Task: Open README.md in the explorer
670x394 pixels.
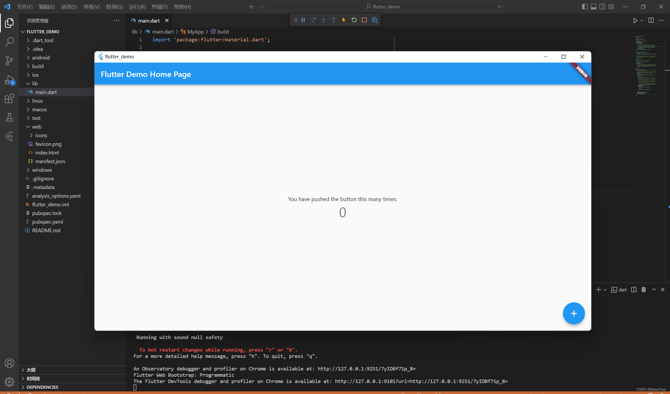Action: 46,230
